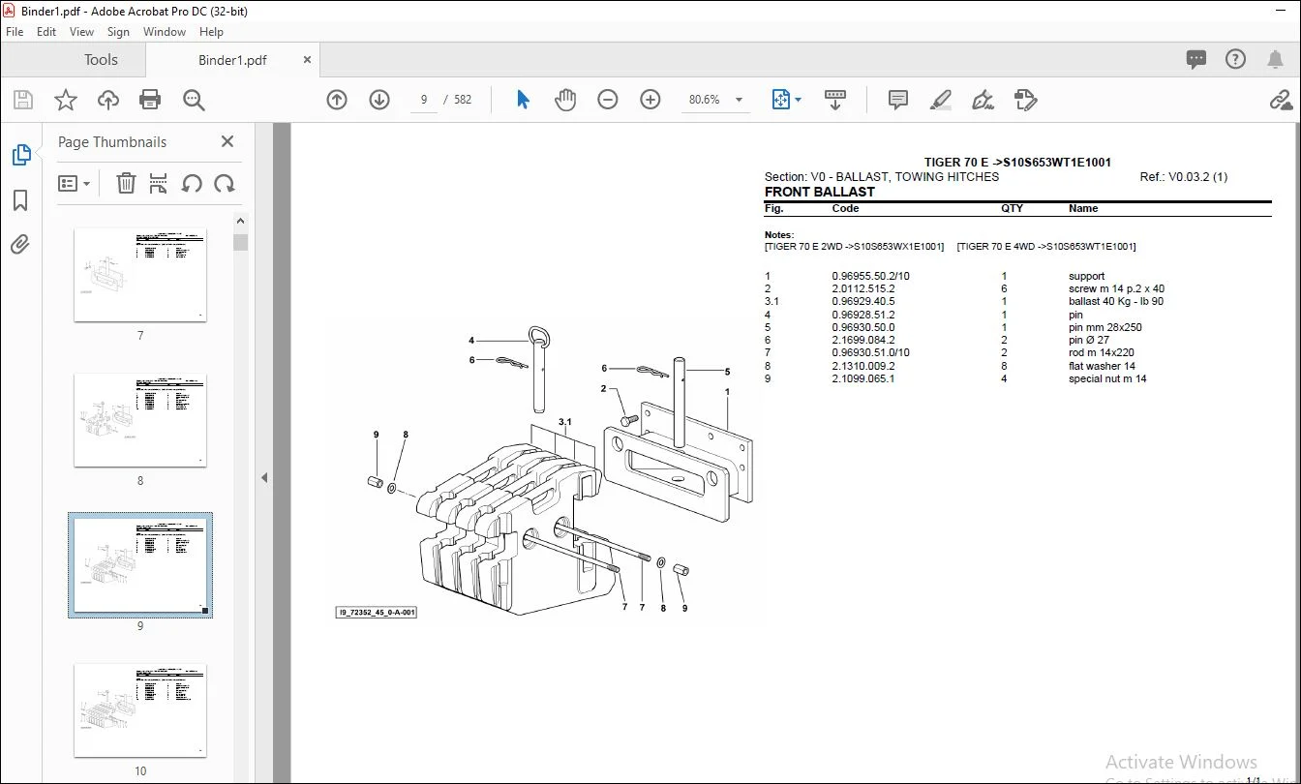Rotate page counterclockwise in thumbnails panel
The height and width of the screenshot is (784, 1301).
coord(192,183)
